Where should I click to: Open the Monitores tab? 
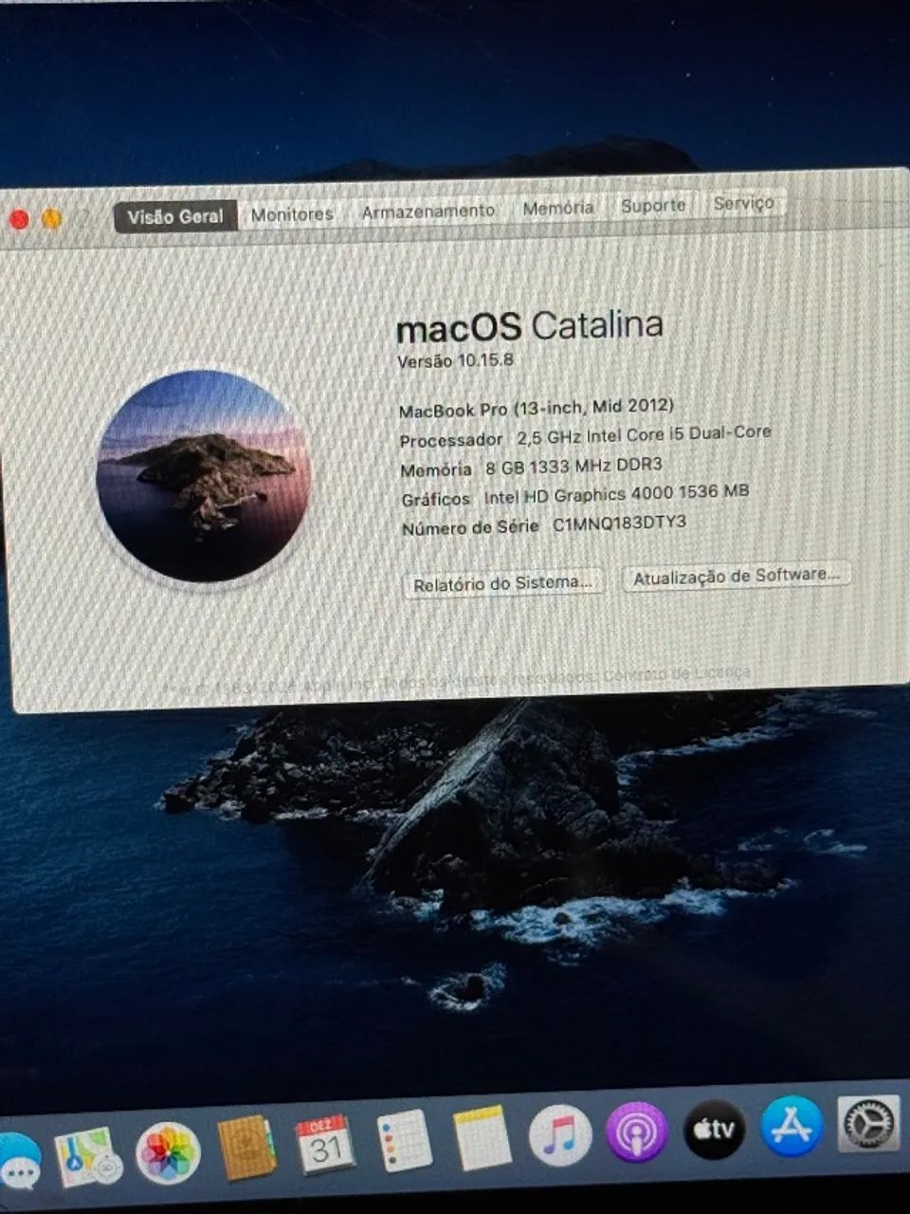click(x=292, y=214)
